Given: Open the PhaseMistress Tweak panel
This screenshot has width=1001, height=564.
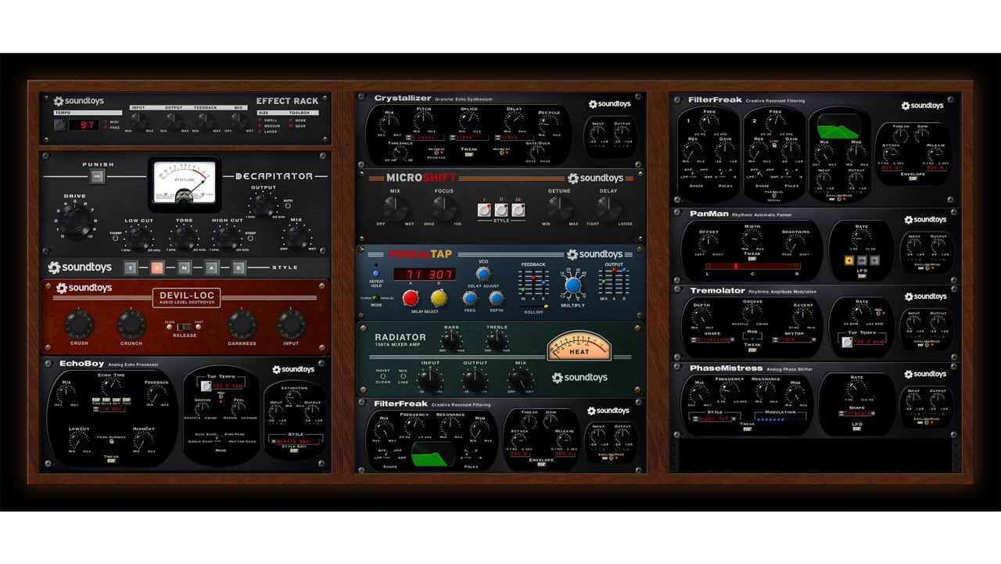Looking at the screenshot, I should click(x=748, y=429).
